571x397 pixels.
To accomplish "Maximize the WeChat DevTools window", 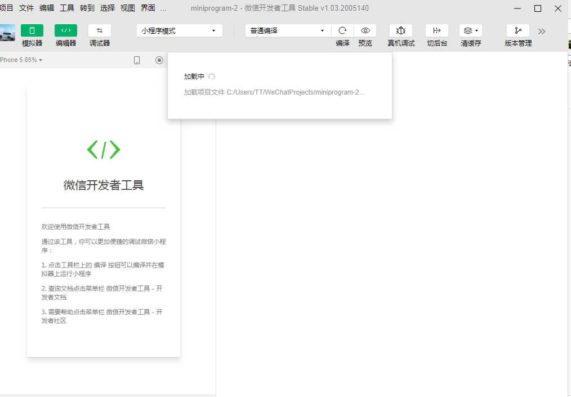I will click(538, 8).
